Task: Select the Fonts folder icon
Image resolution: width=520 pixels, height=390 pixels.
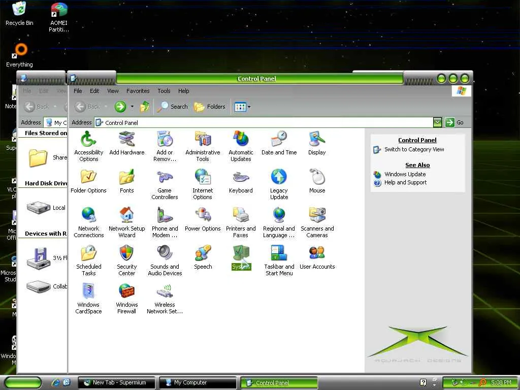Action: click(x=126, y=181)
